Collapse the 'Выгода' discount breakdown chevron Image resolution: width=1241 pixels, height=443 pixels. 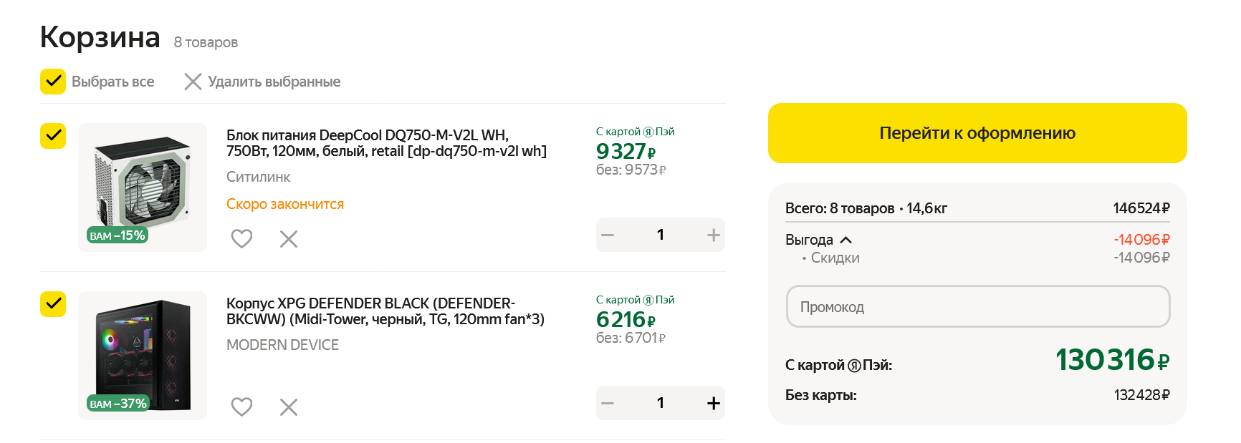pos(846,240)
